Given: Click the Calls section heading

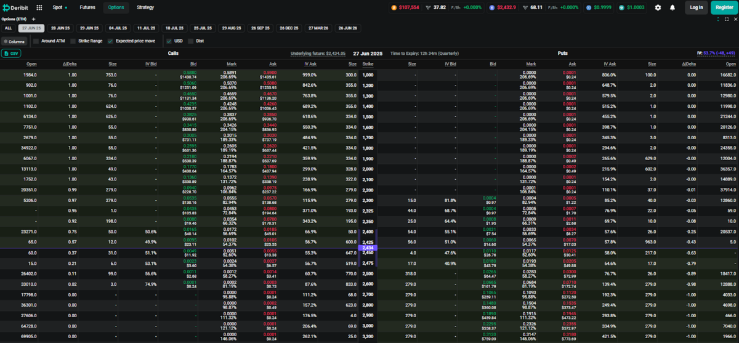Looking at the screenshot, I should [174, 54].
